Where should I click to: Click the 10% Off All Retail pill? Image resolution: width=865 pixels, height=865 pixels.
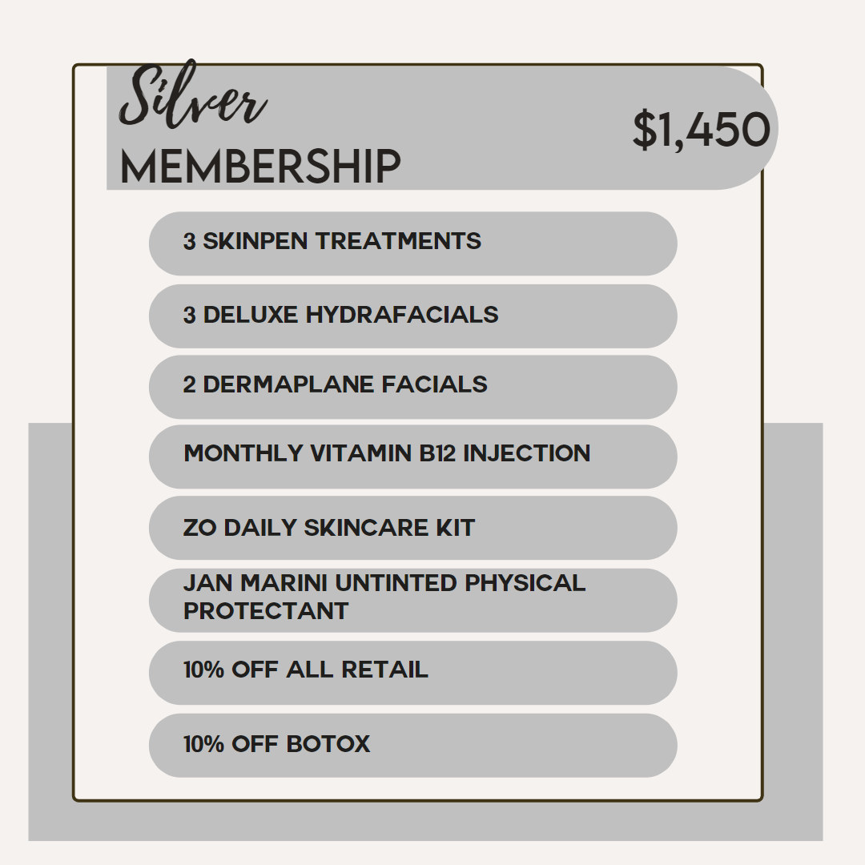(x=412, y=673)
